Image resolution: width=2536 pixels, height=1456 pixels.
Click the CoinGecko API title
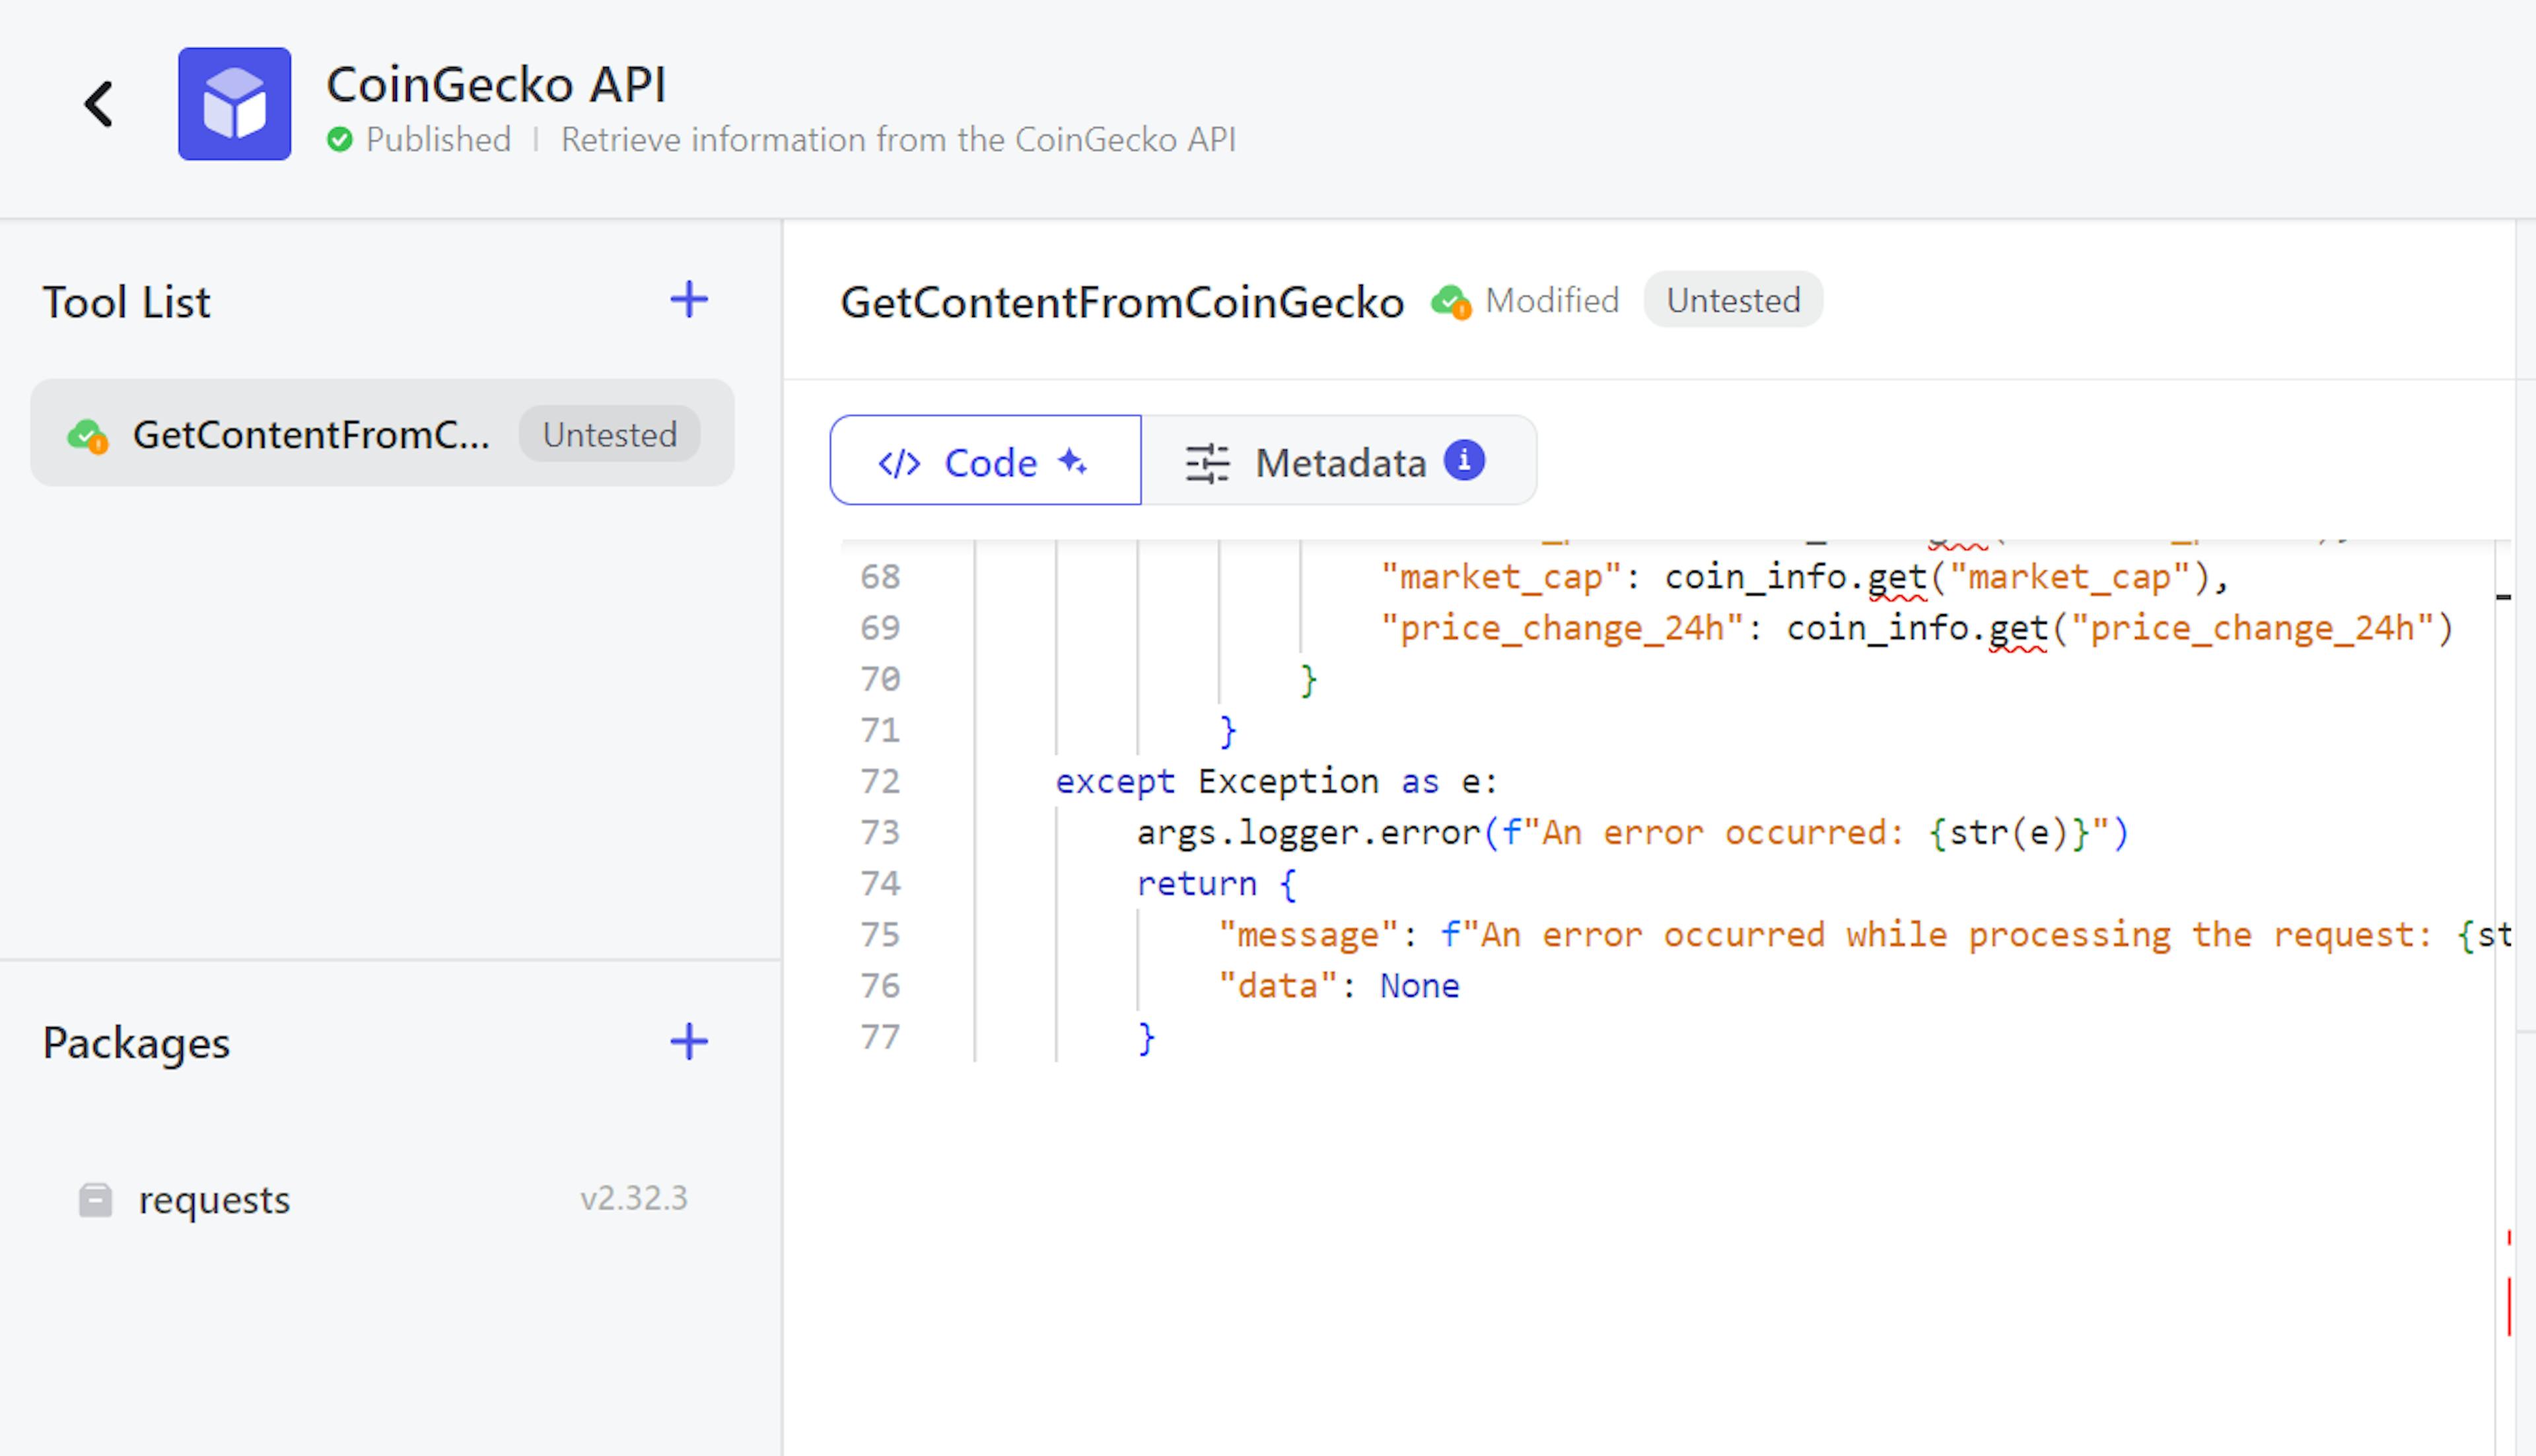point(496,84)
